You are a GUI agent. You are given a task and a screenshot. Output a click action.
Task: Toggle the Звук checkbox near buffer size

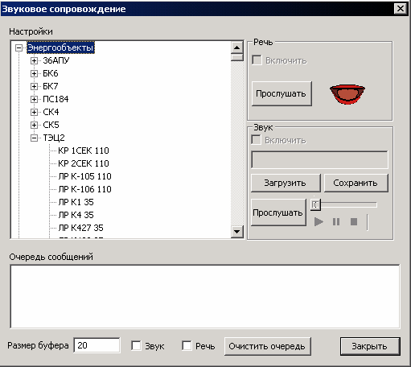(136, 345)
